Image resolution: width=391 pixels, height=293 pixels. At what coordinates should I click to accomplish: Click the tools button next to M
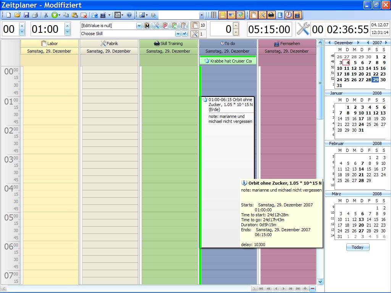[156, 26]
